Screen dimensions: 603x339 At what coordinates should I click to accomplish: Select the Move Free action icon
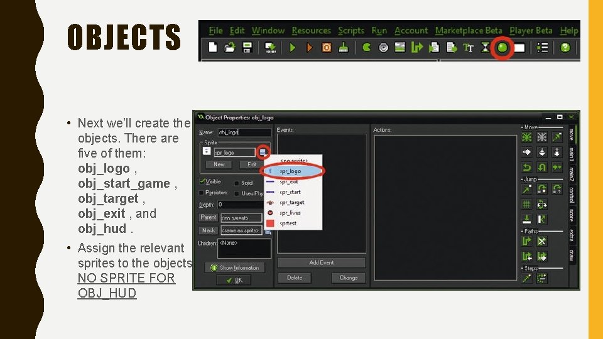tap(542, 137)
